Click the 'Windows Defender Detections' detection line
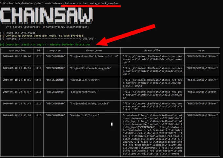 pyautogui.click(x=45, y=44)
